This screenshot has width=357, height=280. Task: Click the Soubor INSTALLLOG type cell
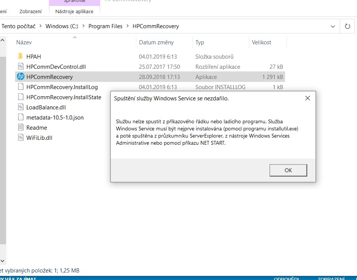[x=220, y=87]
